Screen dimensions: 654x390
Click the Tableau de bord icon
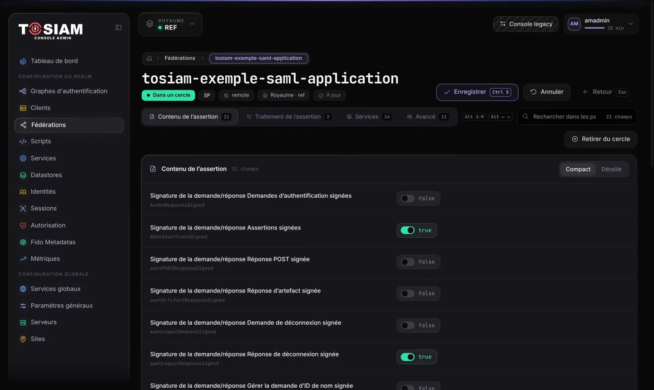23,61
